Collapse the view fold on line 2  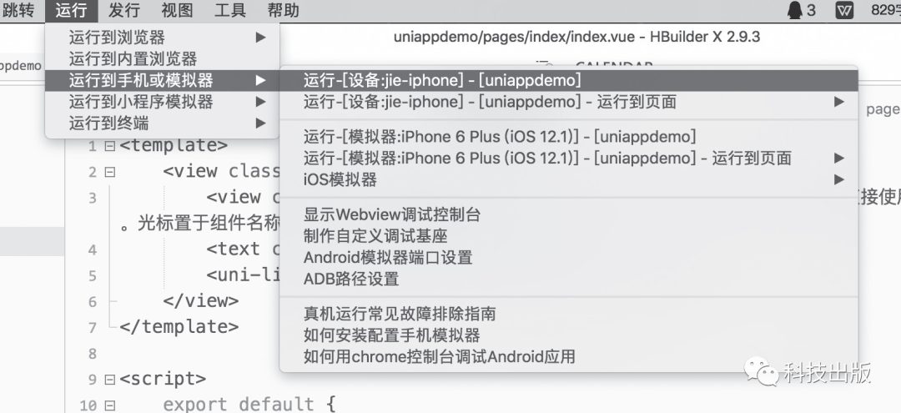tap(110, 172)
